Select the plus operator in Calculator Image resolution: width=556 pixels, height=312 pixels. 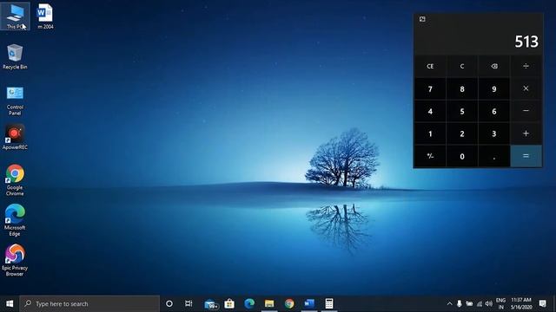pos(526,133)
